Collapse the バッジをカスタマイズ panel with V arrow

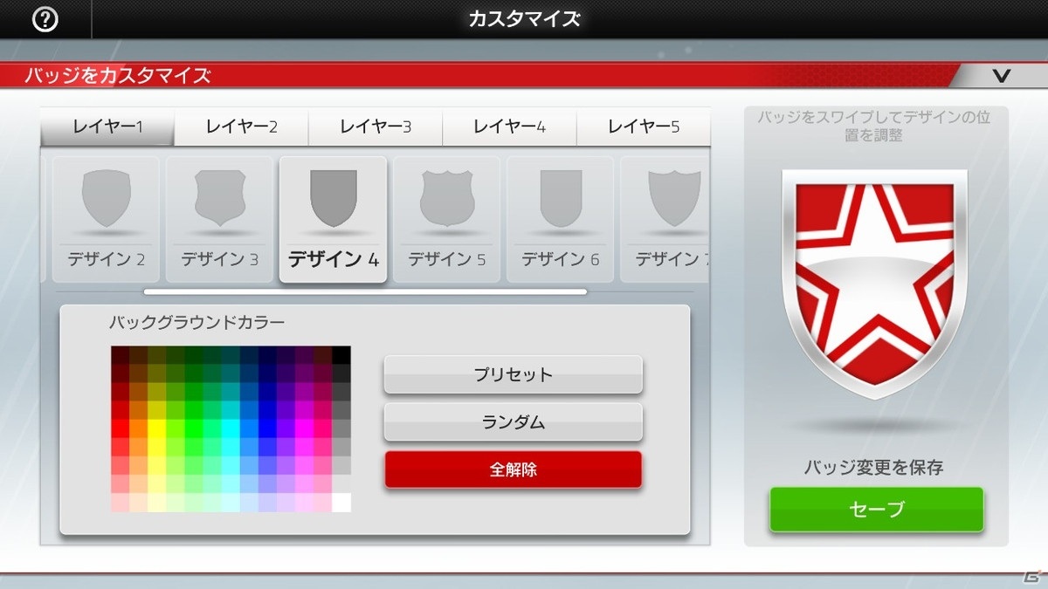coord(1002,76)
